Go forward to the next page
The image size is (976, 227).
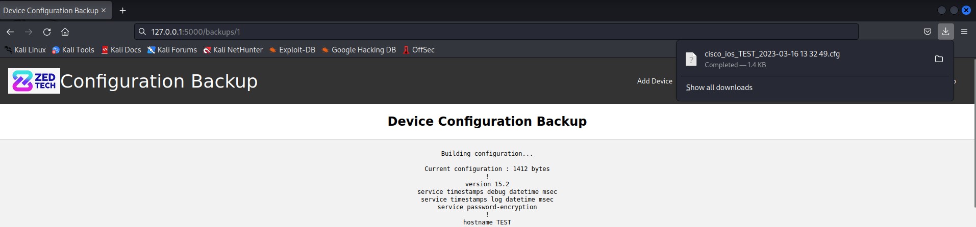pos(29,32)
